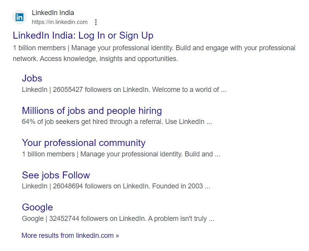Open the three-dot options next to URL
Image resolution: width=309 pixels, height=251 pixels.
click(x=96, y=22)
